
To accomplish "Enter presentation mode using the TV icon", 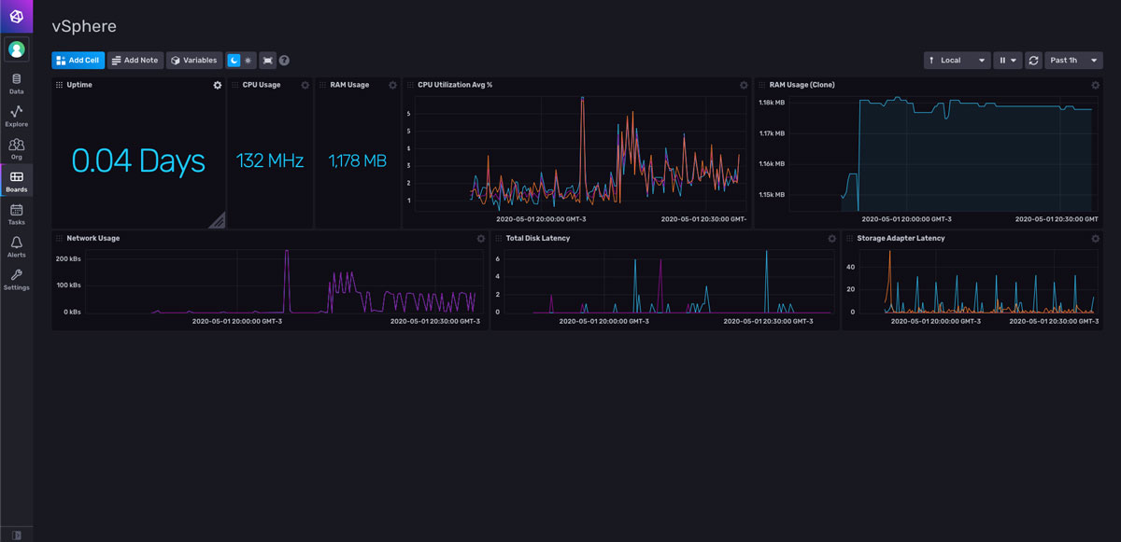I will click(267, 60).
